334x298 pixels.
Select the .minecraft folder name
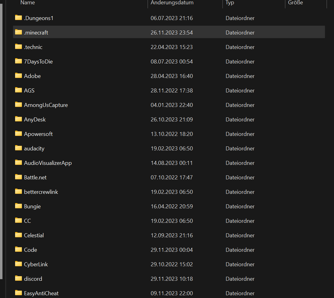pos(36,33)
